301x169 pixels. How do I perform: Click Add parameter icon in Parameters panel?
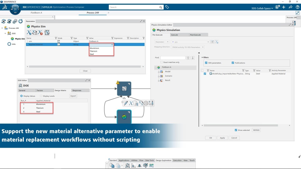(29, 33)
